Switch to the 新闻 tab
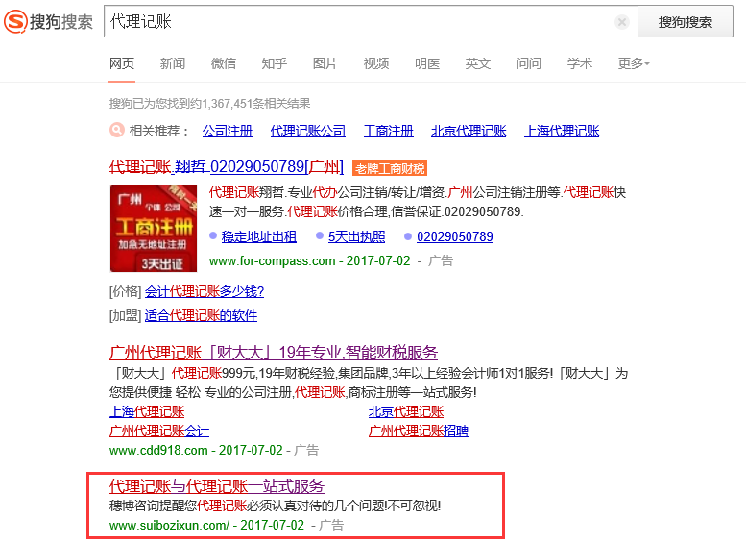This screenshot has height=543, width=746. tap(172, 63)
